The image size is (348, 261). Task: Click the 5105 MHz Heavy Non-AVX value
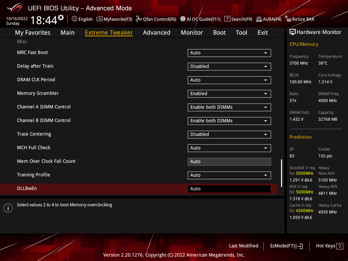click(x=328, y=180)
